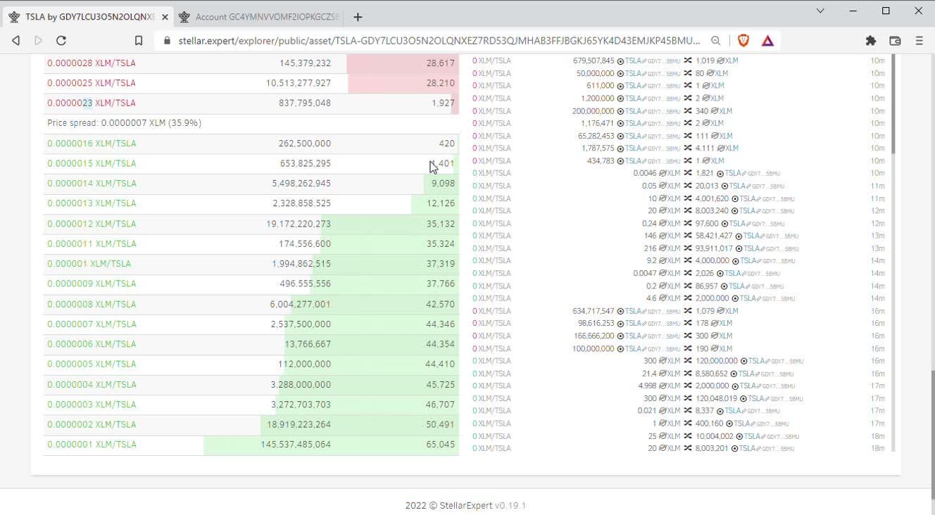Click the Stellar icon beside 216 XLM
This screenshot has width=935, height=515.
pos(663,248)
